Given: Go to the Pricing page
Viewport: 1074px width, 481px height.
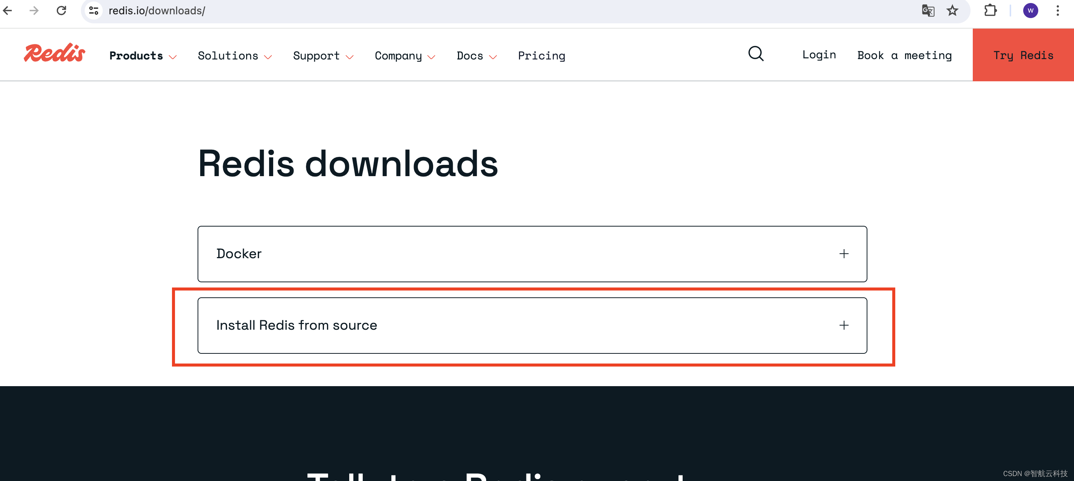Looking at the screenshot, I should (541, 55).
